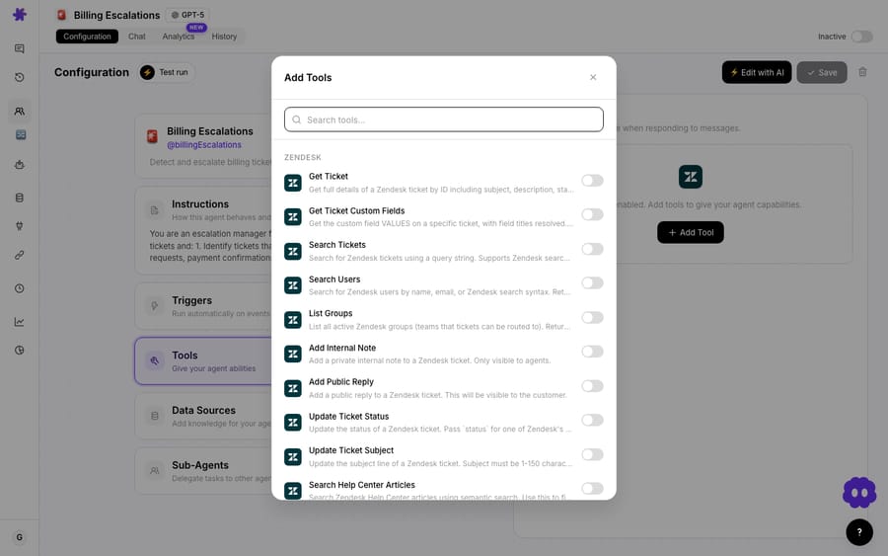This screenshot has height=556, width=888.
Task: Select the Tools section card
Action: (x=203, y=361)
